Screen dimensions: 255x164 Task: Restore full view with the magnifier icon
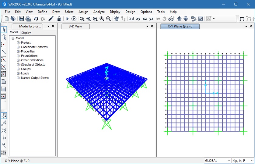(89, 19)
